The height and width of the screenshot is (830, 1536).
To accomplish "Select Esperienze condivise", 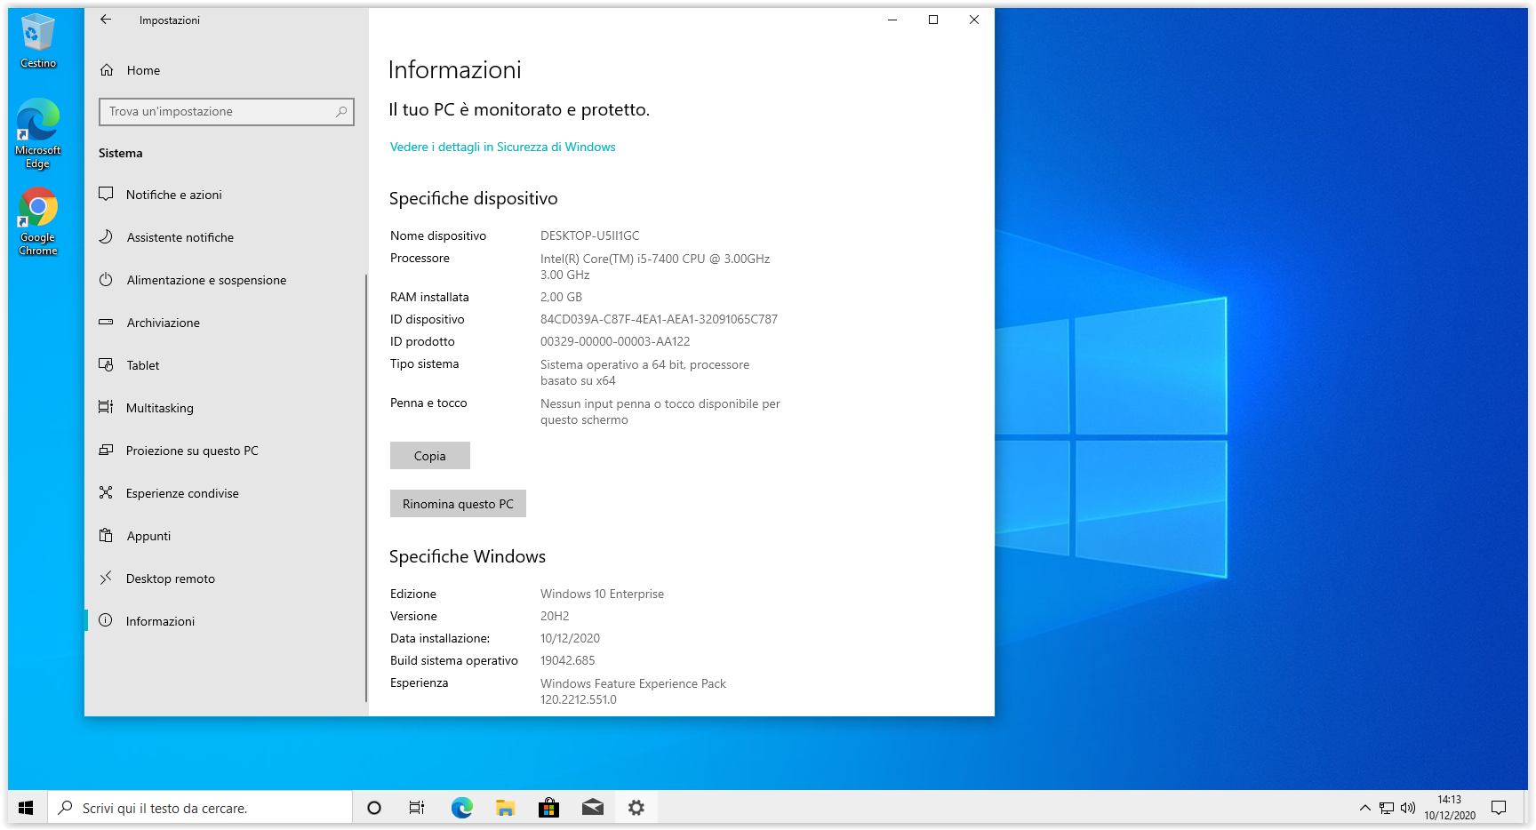I will click(226, 493).
